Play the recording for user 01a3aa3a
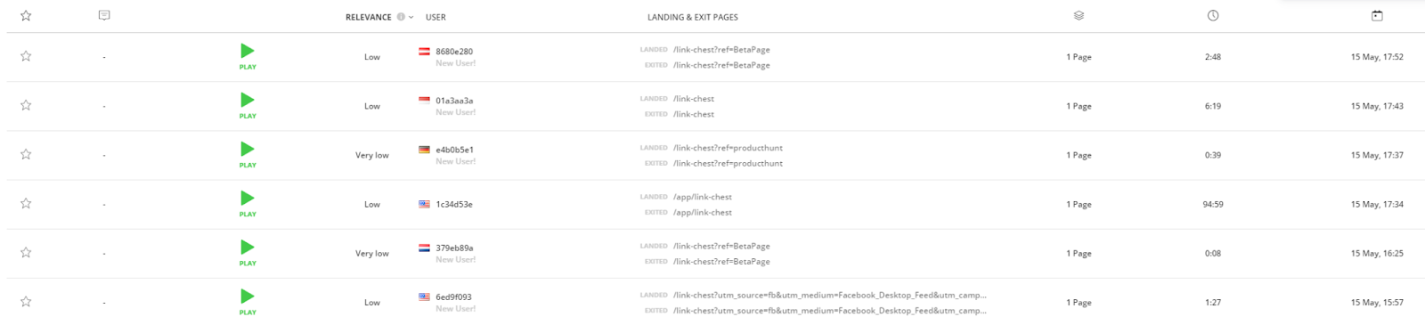Image resolution: width=1425 pixels, height=325 pixels. point(248,104)
